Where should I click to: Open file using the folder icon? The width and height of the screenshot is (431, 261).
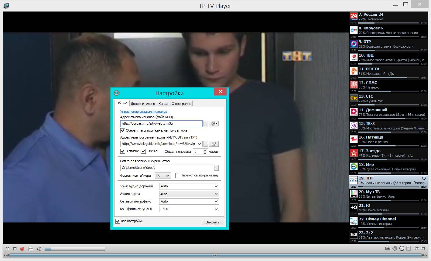(x=31, y=249)
